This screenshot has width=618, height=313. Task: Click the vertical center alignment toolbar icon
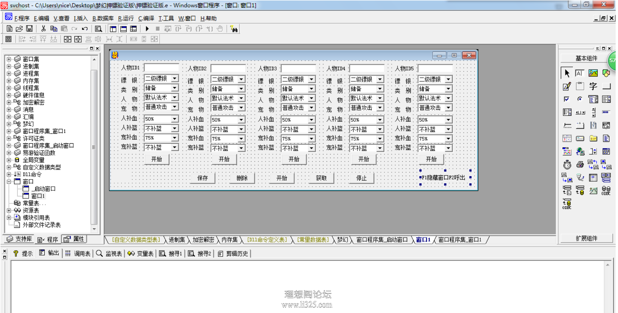pyautogui.click(x=78, y=39)
